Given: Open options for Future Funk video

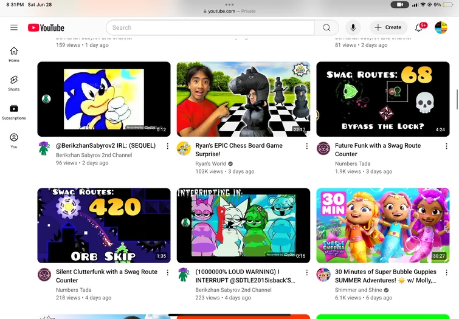Looking at the screenshot, I should 446,146.
